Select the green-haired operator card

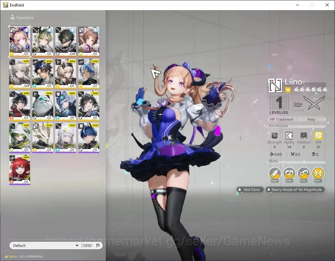pyautogui.click(x=42, y=42)
